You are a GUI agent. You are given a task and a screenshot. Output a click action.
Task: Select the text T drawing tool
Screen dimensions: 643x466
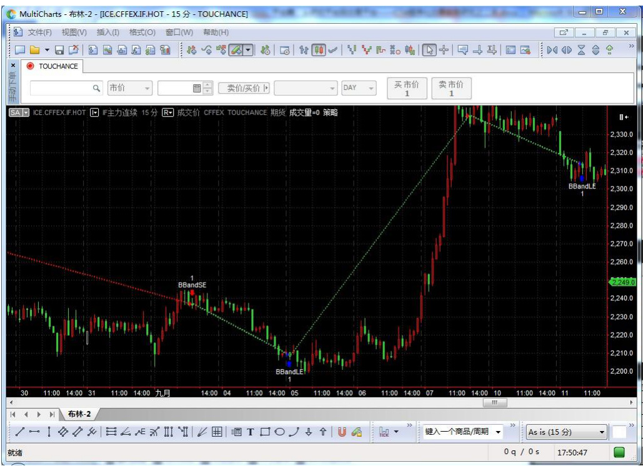(251, 432)
